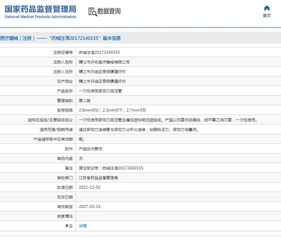The height and width of the screenshot is (239, 281).
Task: Click expiry date 2027-02-15
Action: [x=89, y=207]
